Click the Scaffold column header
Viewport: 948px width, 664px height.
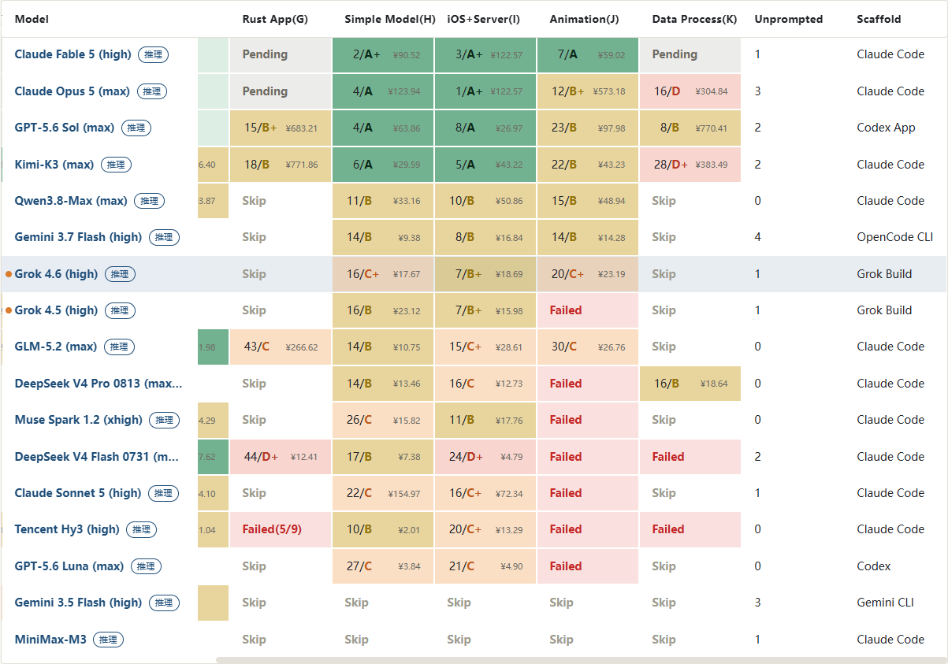(x=879, y=19)
